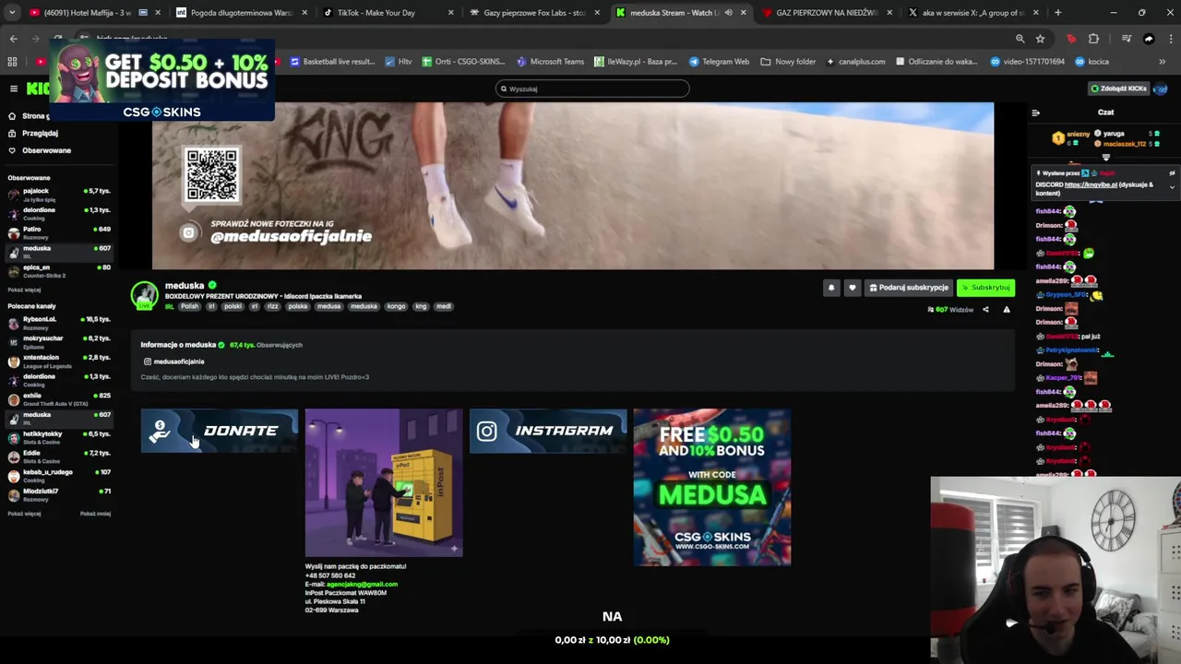Open Basketball live results bookmark

tap(332, 62)
